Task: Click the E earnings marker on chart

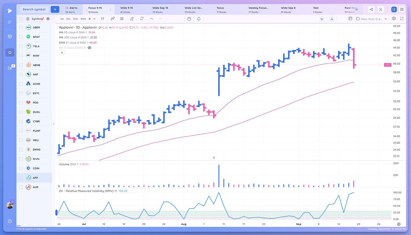Action: point(214,158)
